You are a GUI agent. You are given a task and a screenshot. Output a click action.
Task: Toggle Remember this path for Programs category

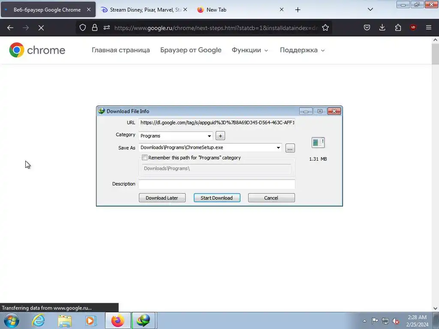(145, 158)
